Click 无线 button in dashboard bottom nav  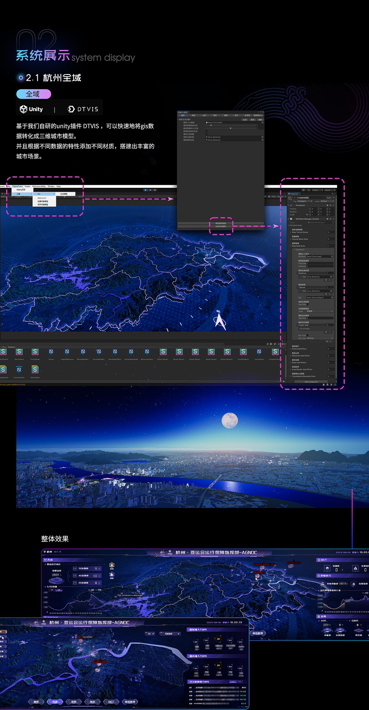click(55, 702)
